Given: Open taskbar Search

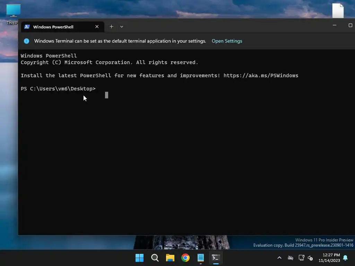Looking at the screenshot, I should tap(155, 258).
